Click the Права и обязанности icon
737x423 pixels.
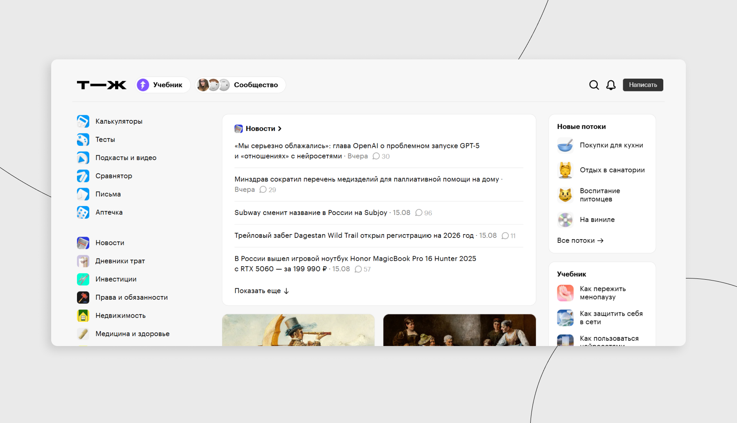pyautogui.click(x=83, y=297)
